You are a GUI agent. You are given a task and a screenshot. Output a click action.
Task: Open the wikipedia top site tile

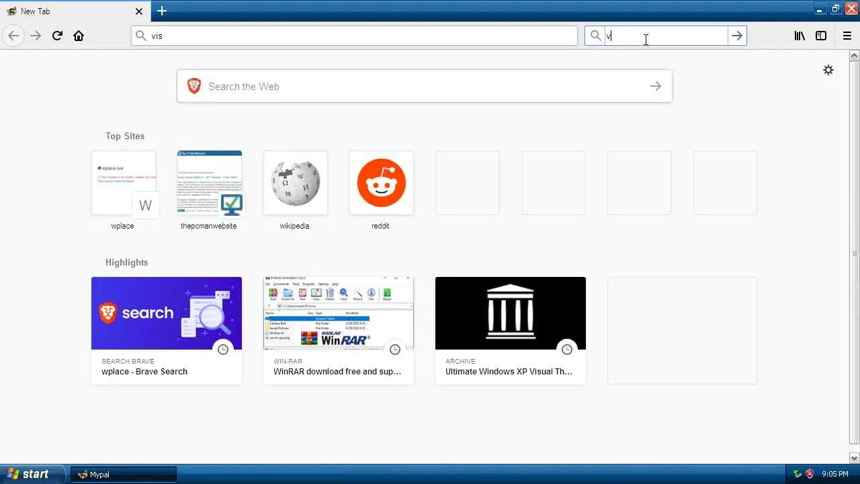(x=296, y=183)
